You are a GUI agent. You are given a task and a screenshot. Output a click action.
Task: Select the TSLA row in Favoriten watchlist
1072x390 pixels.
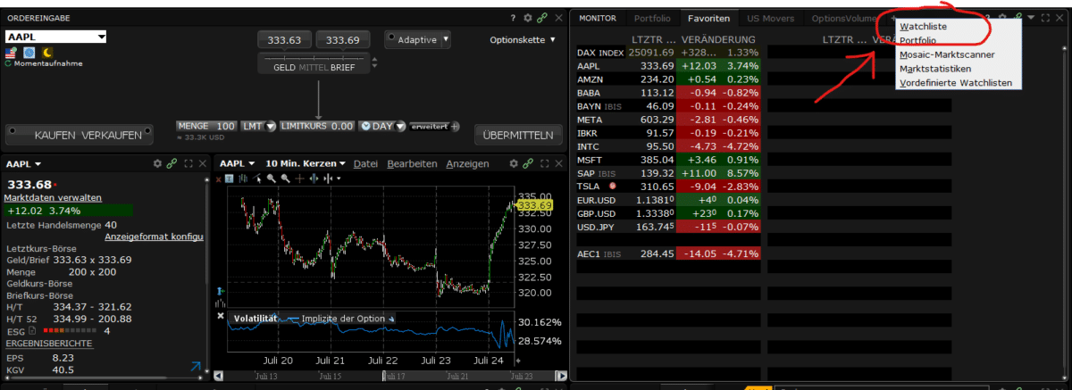[x=669, y=185]
